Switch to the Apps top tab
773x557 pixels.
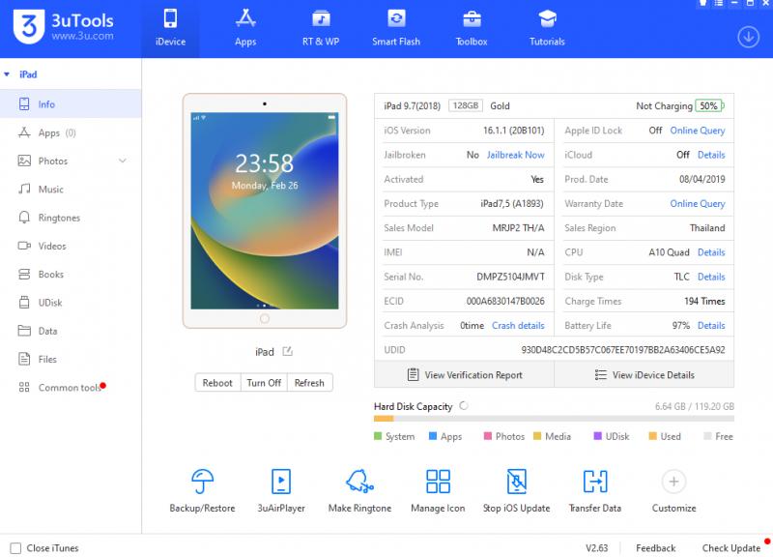pos(245,29)
